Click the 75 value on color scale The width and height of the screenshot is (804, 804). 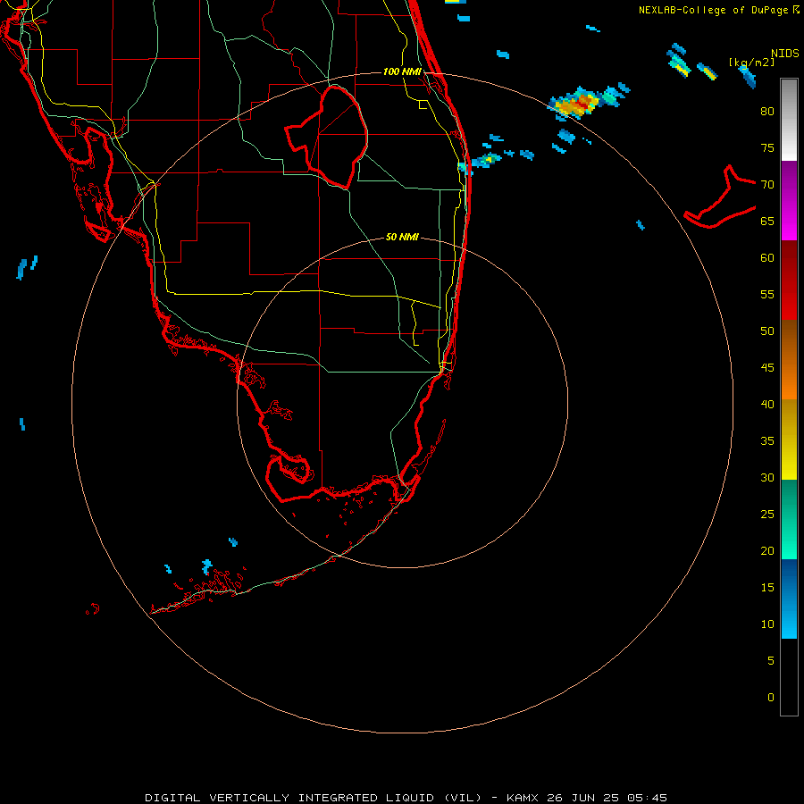pos(767,147)
